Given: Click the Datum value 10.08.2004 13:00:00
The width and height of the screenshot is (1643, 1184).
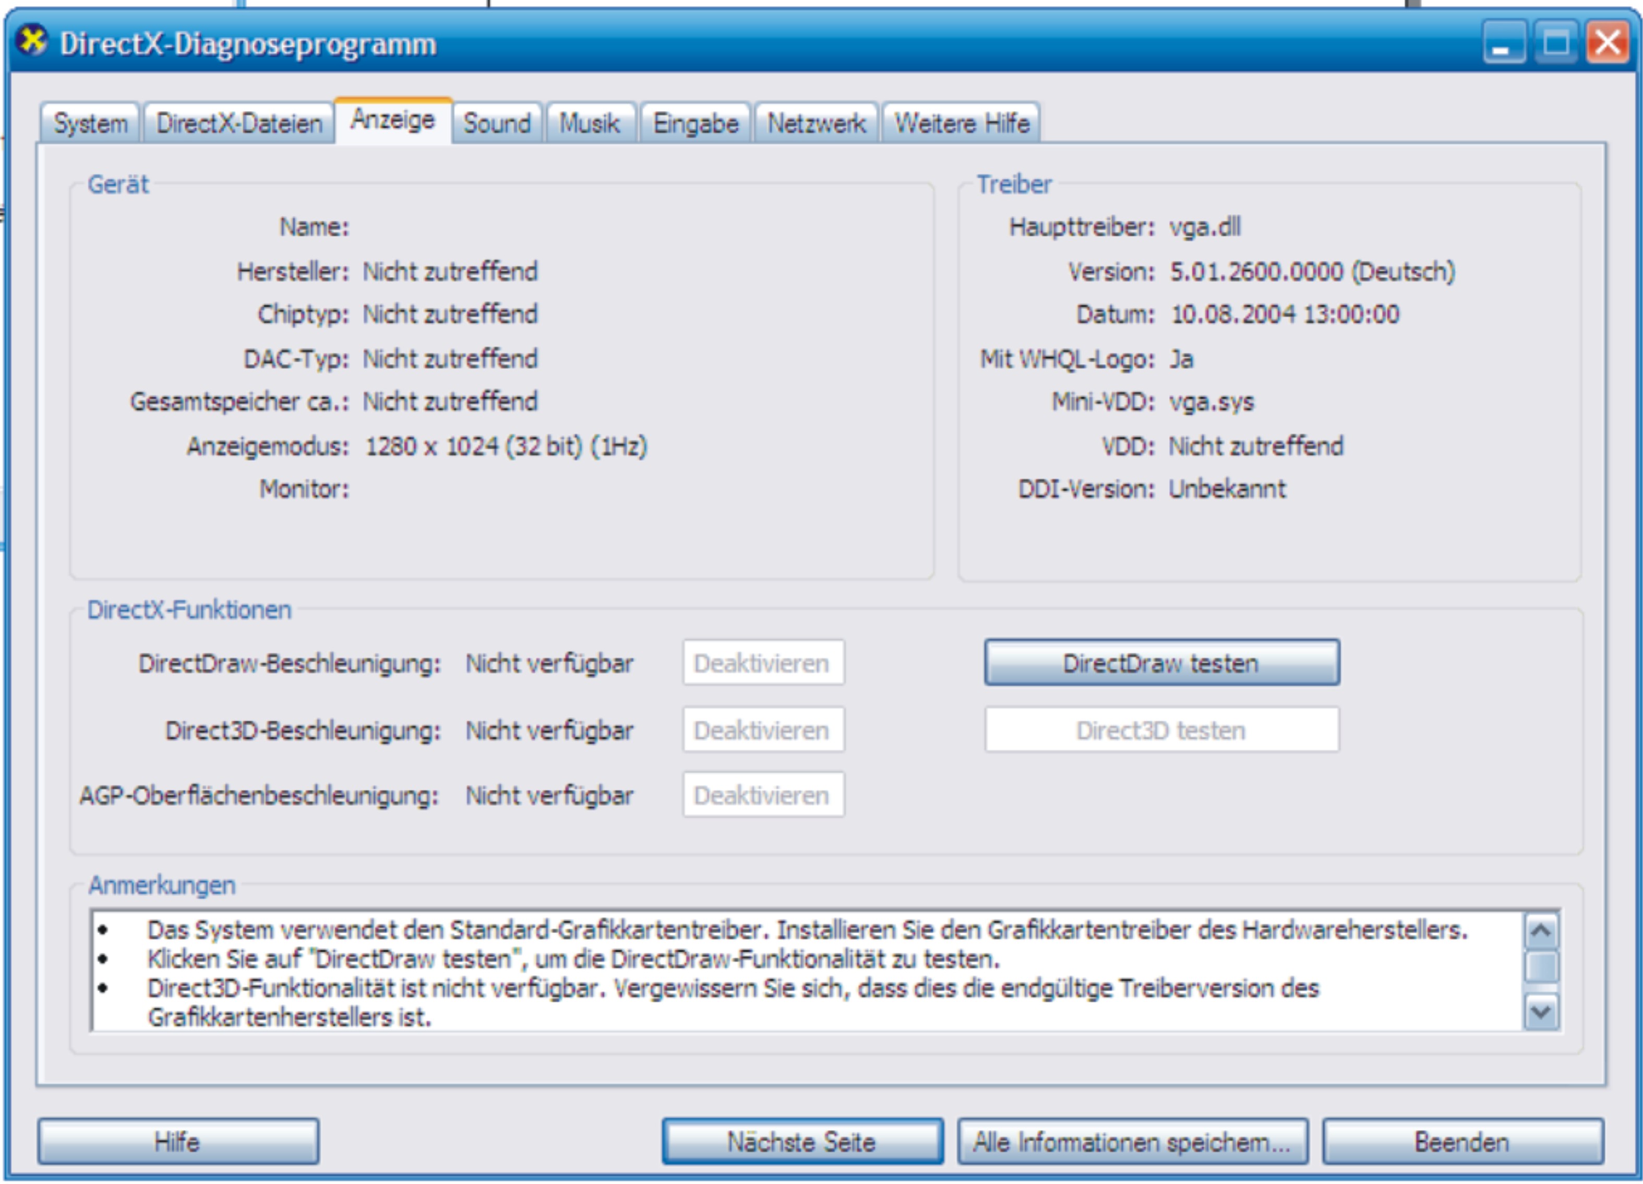Looking at the screenshot, I should coord(1285,315).
